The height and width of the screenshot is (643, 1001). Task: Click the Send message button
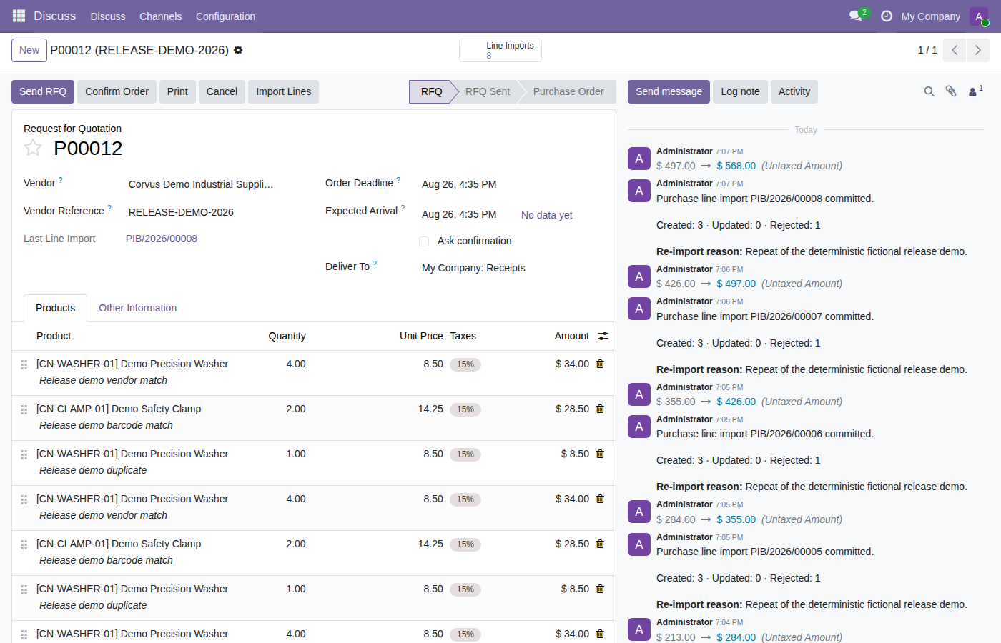click(x=669, y=91)
